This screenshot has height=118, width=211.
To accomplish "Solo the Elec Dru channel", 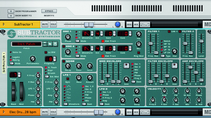I will pos(53,112).
